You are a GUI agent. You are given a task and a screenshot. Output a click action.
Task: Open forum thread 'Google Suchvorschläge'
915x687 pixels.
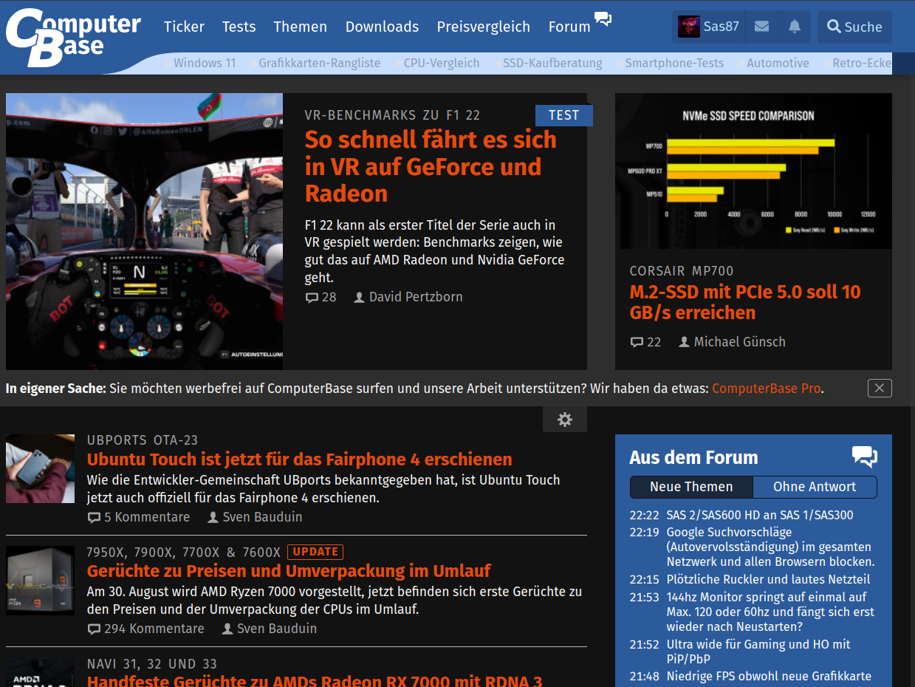tap(770, 547)
